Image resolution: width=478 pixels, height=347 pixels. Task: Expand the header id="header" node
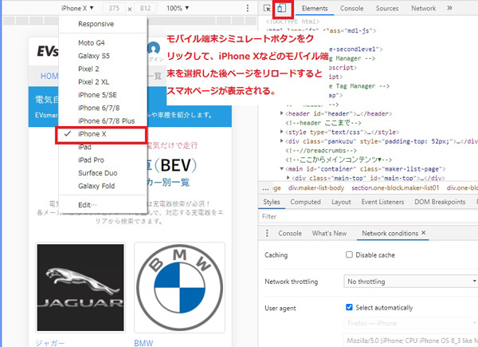click(x=282, y=113)
